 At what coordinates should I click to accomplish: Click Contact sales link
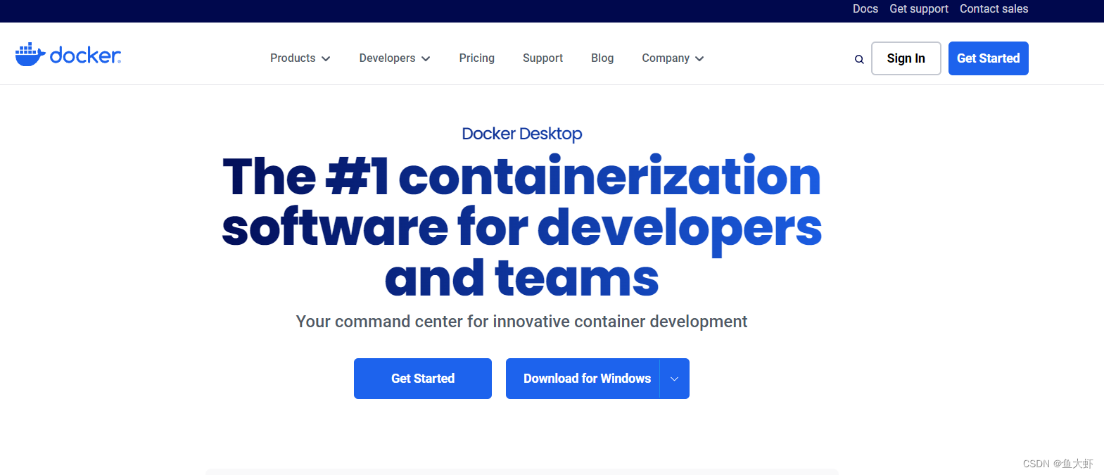(994, 9)
